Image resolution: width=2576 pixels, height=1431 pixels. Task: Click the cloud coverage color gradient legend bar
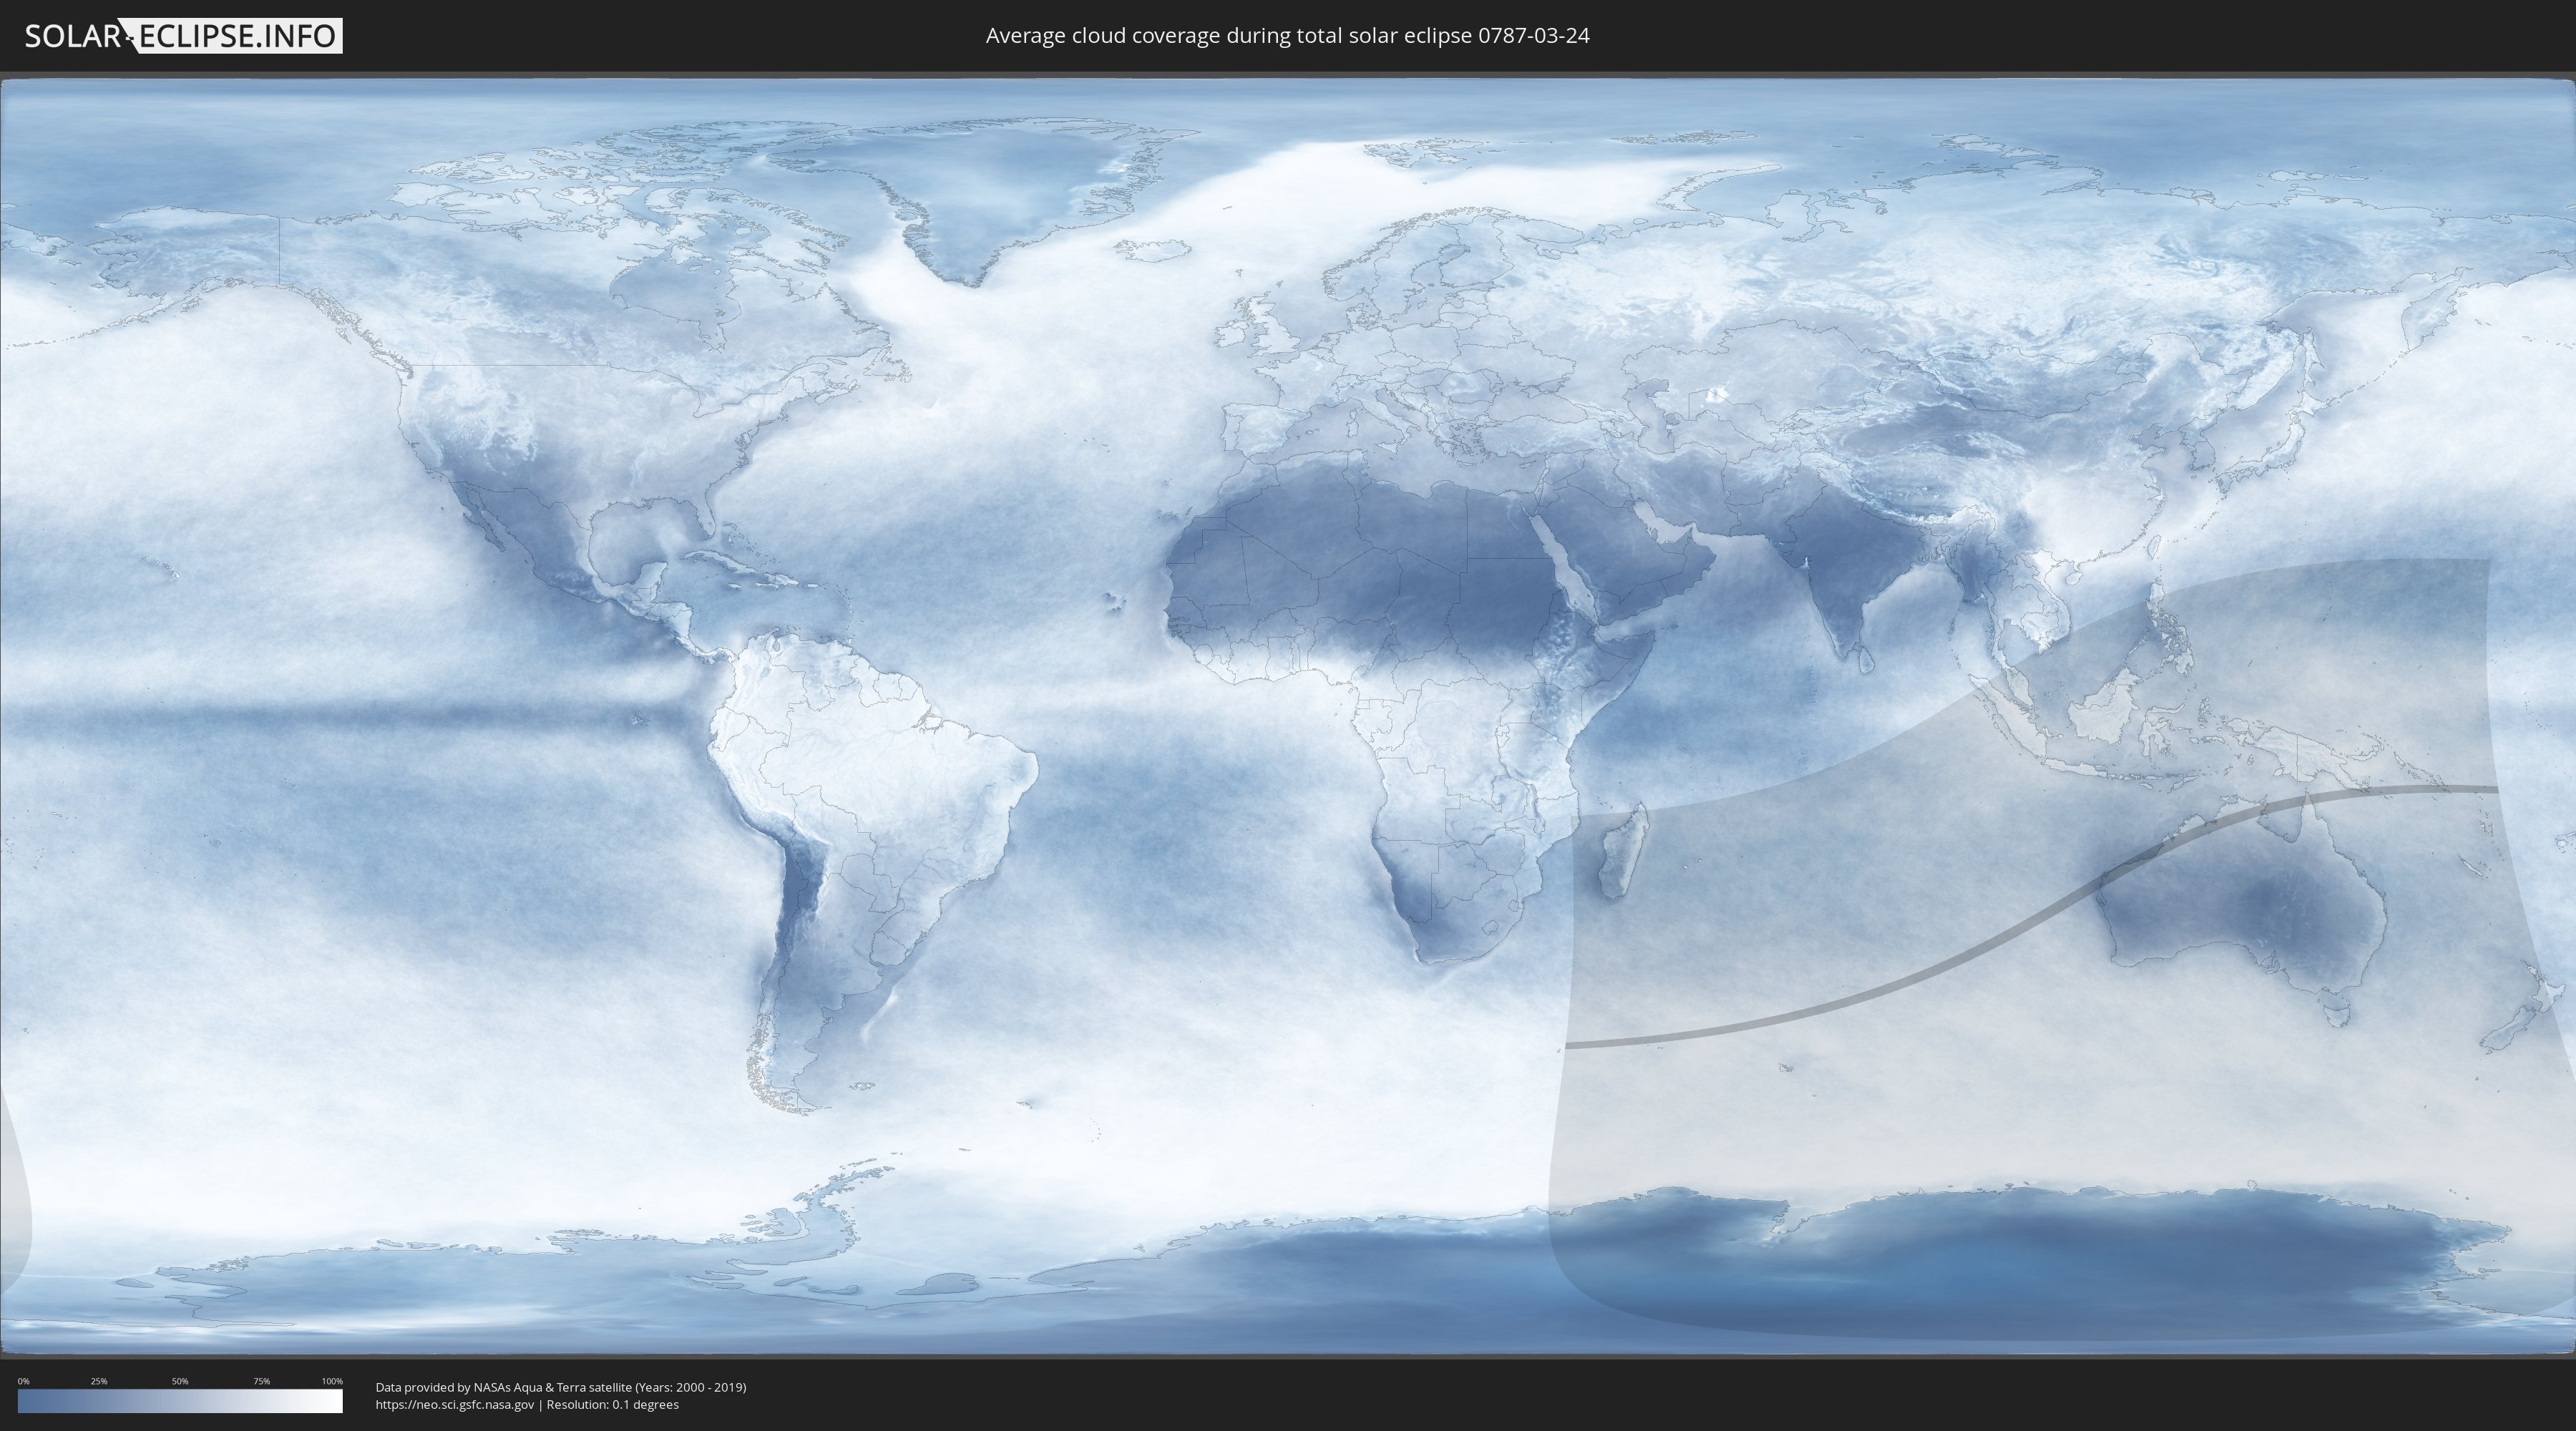pos(180,1401)
